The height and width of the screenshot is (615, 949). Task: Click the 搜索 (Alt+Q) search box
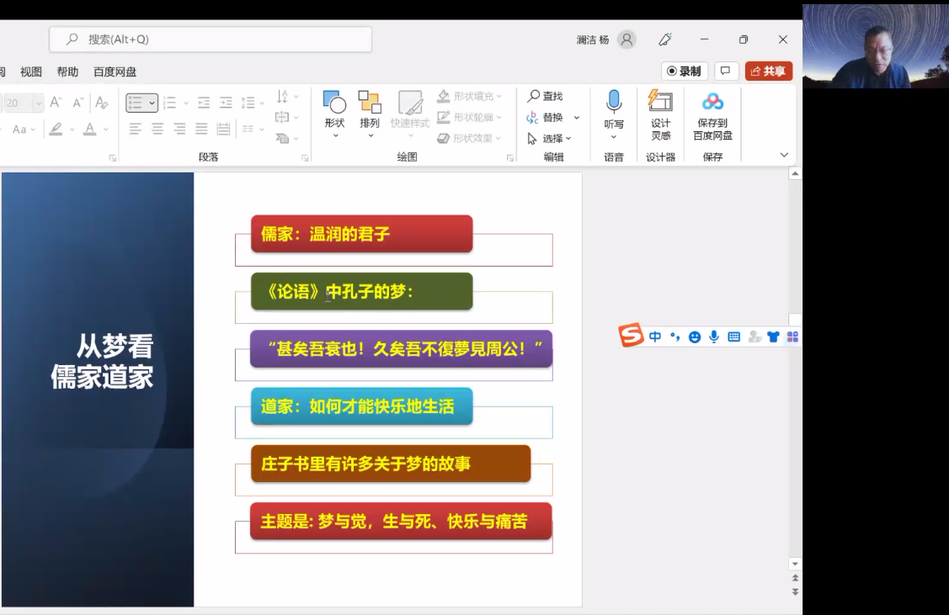click(x=211, y=40)
